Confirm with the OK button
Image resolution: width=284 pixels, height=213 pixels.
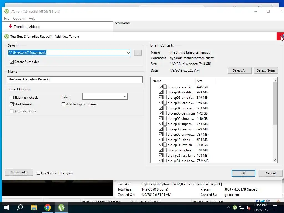(244, 173)
